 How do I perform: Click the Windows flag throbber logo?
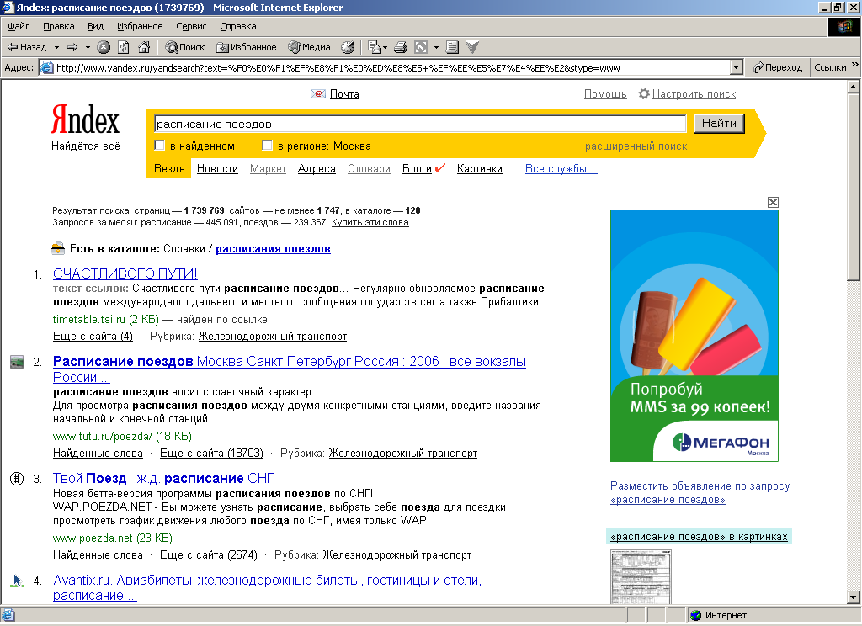[x=843, y=27]
